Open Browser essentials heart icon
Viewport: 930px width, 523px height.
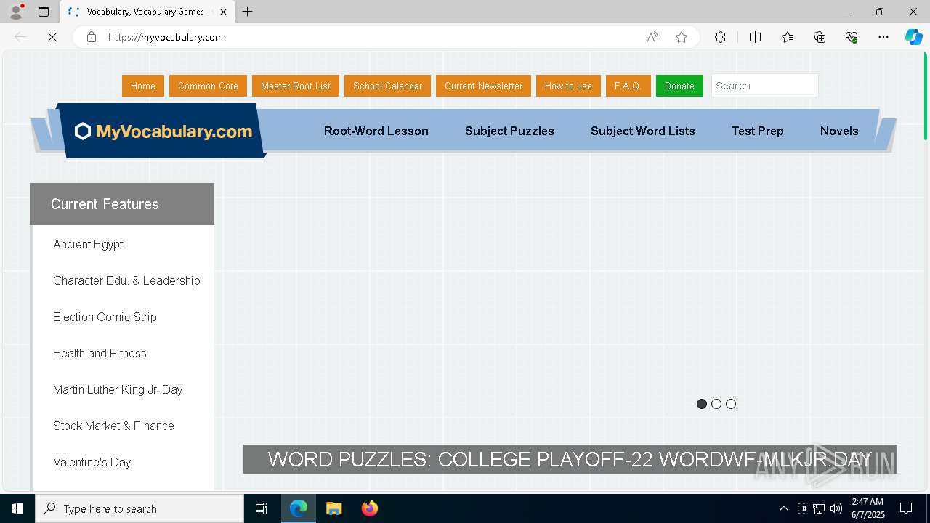click(x=852, y=37)
